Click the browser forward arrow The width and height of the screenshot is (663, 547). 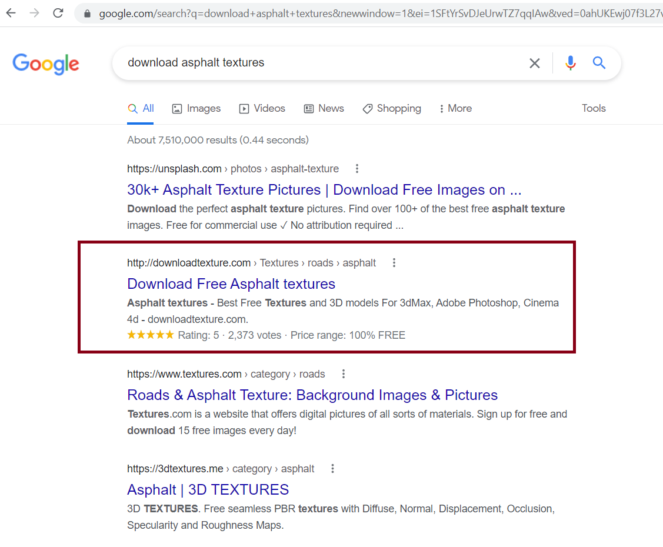[x=35, y=13]
